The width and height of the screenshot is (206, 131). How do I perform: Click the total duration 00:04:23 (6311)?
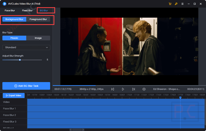coord(196,89)
